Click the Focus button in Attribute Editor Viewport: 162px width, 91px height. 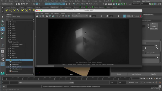(x=154, y=24)
